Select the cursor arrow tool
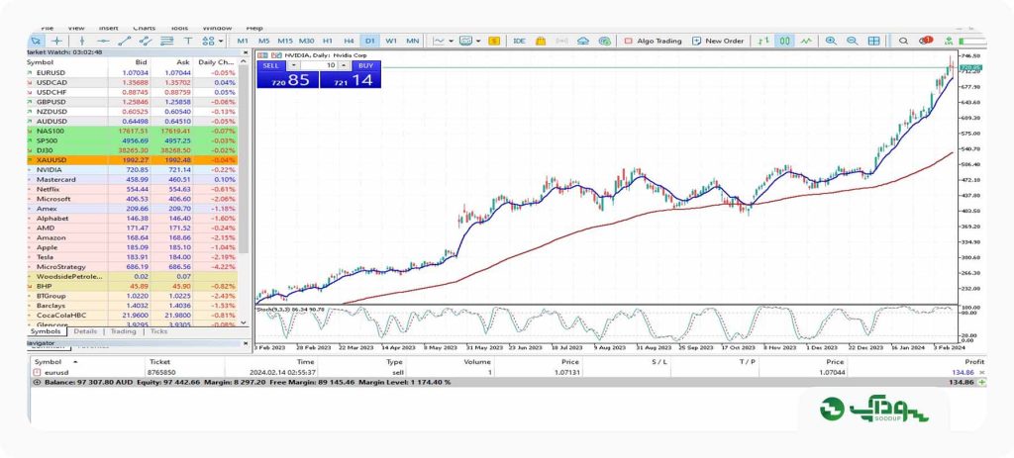 [36, 41]
